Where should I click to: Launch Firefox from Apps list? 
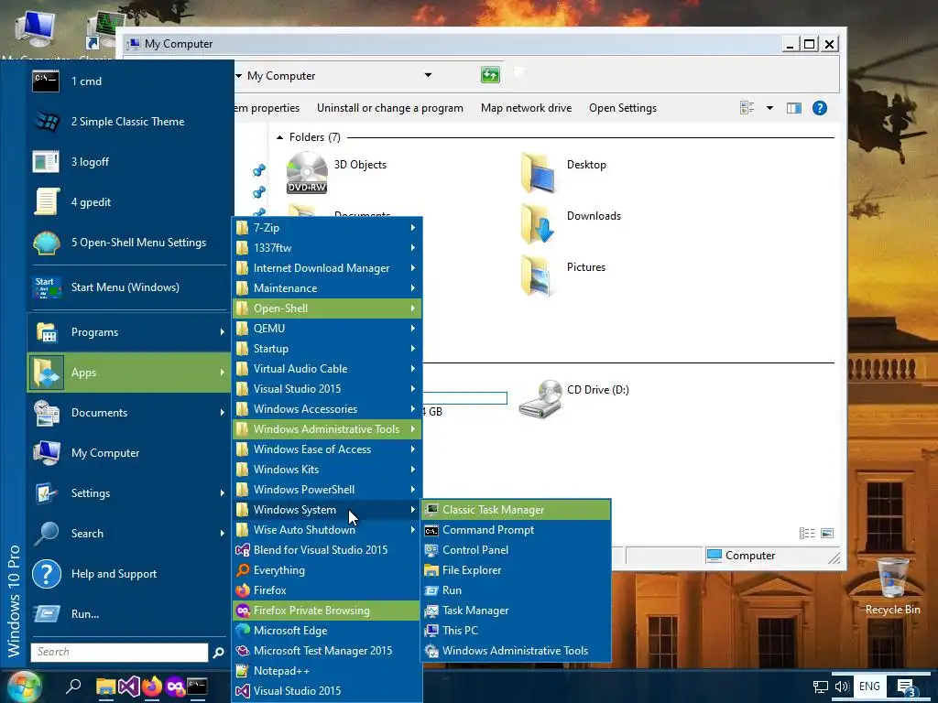click(327, 590)
